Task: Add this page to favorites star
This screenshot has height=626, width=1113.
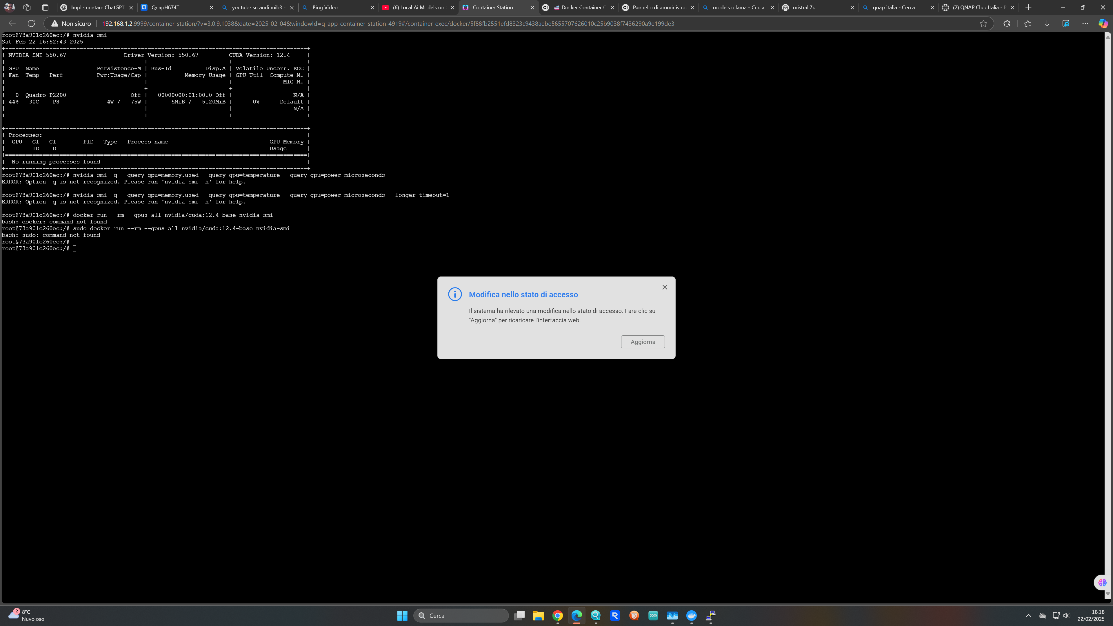Action: (x=983, y=24)
